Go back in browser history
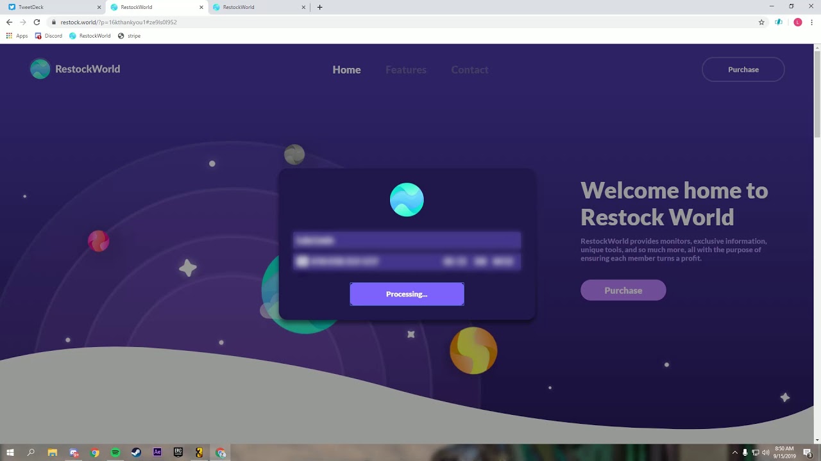The height and width of the screenshot is (461, 821). click(x=9, y=22)
